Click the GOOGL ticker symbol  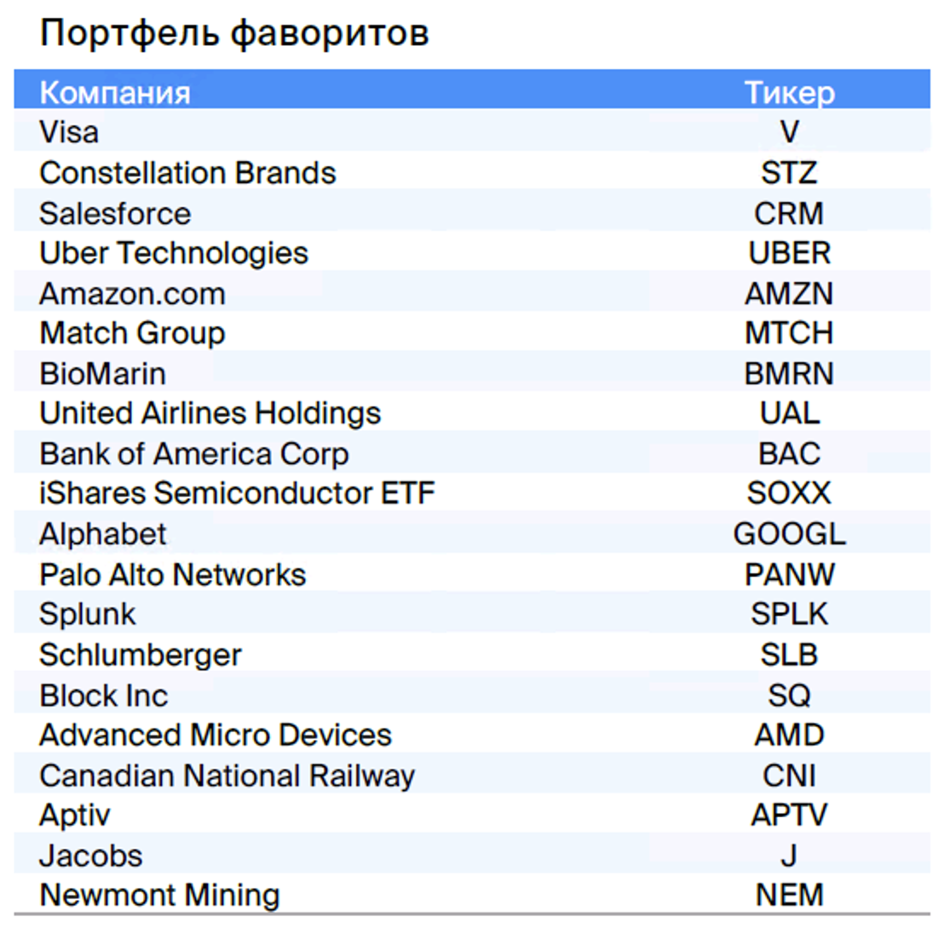click(789, 534)
